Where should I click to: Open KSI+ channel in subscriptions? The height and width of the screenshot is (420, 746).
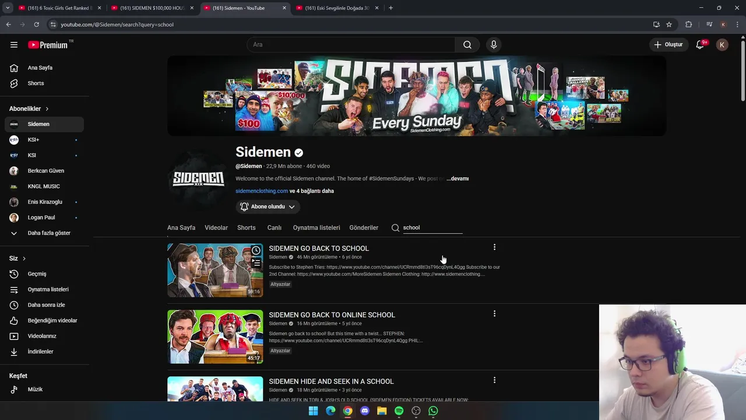pyautogui.click(x=44, y=140)
